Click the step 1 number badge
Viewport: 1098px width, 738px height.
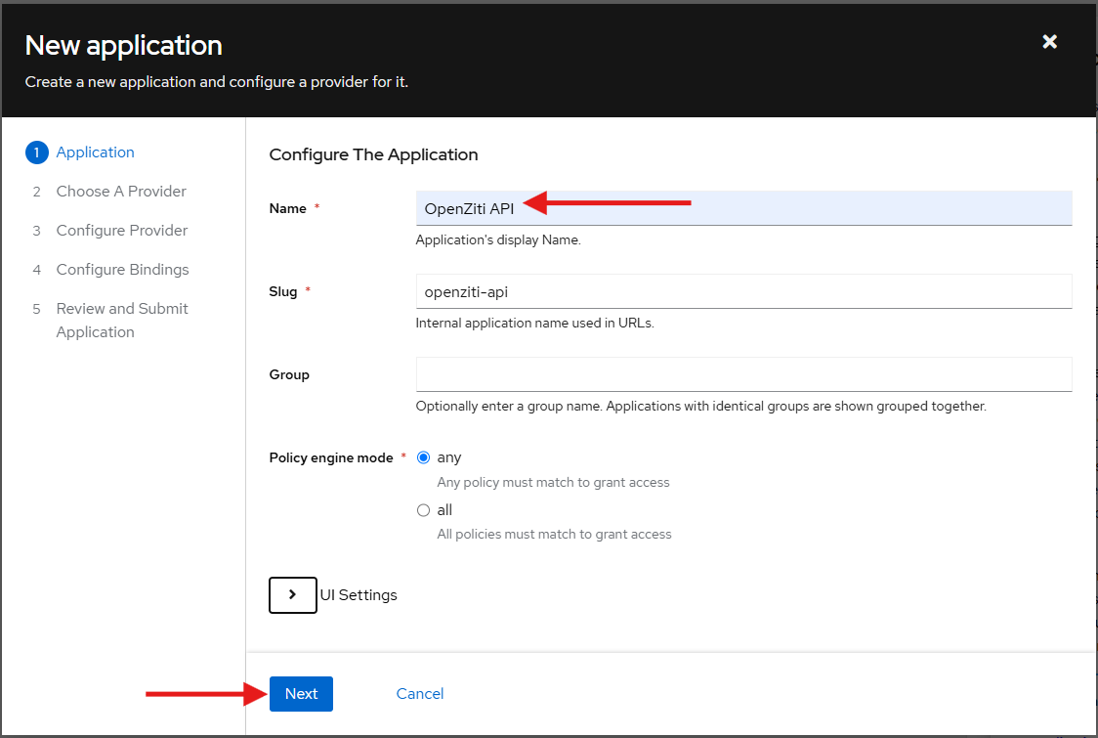click(x=36, y=152)
